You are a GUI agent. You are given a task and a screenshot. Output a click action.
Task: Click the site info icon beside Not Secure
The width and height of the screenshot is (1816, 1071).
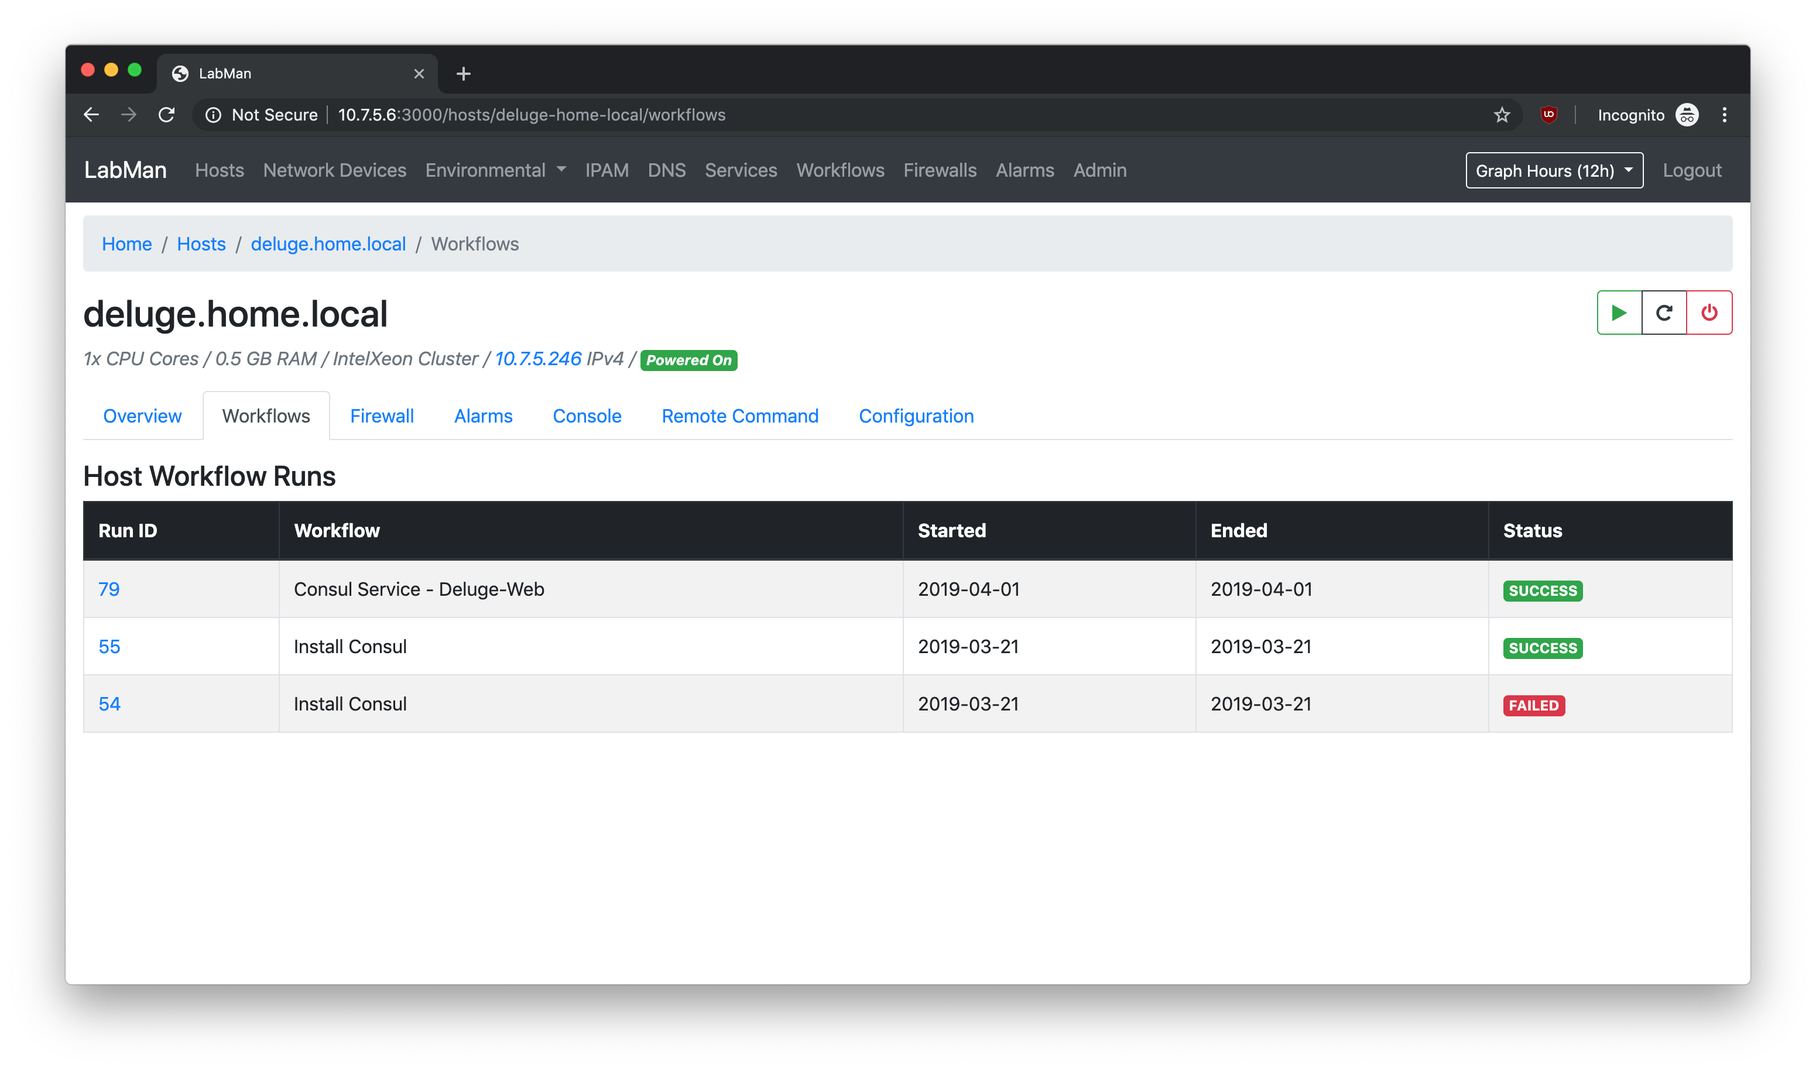(x=214, y=115)
